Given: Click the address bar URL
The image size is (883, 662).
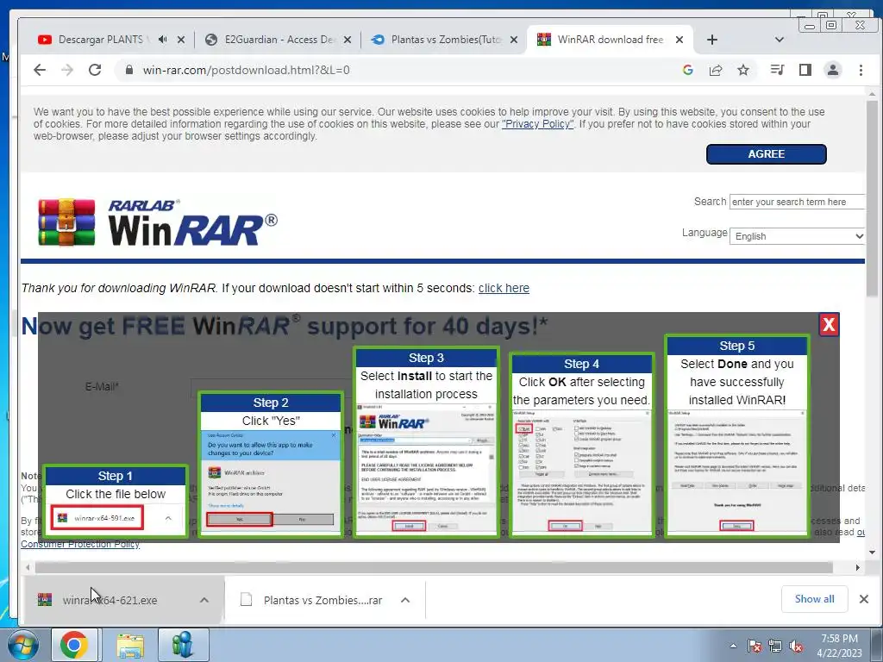Looking at the screenshot, I should 246,70.
